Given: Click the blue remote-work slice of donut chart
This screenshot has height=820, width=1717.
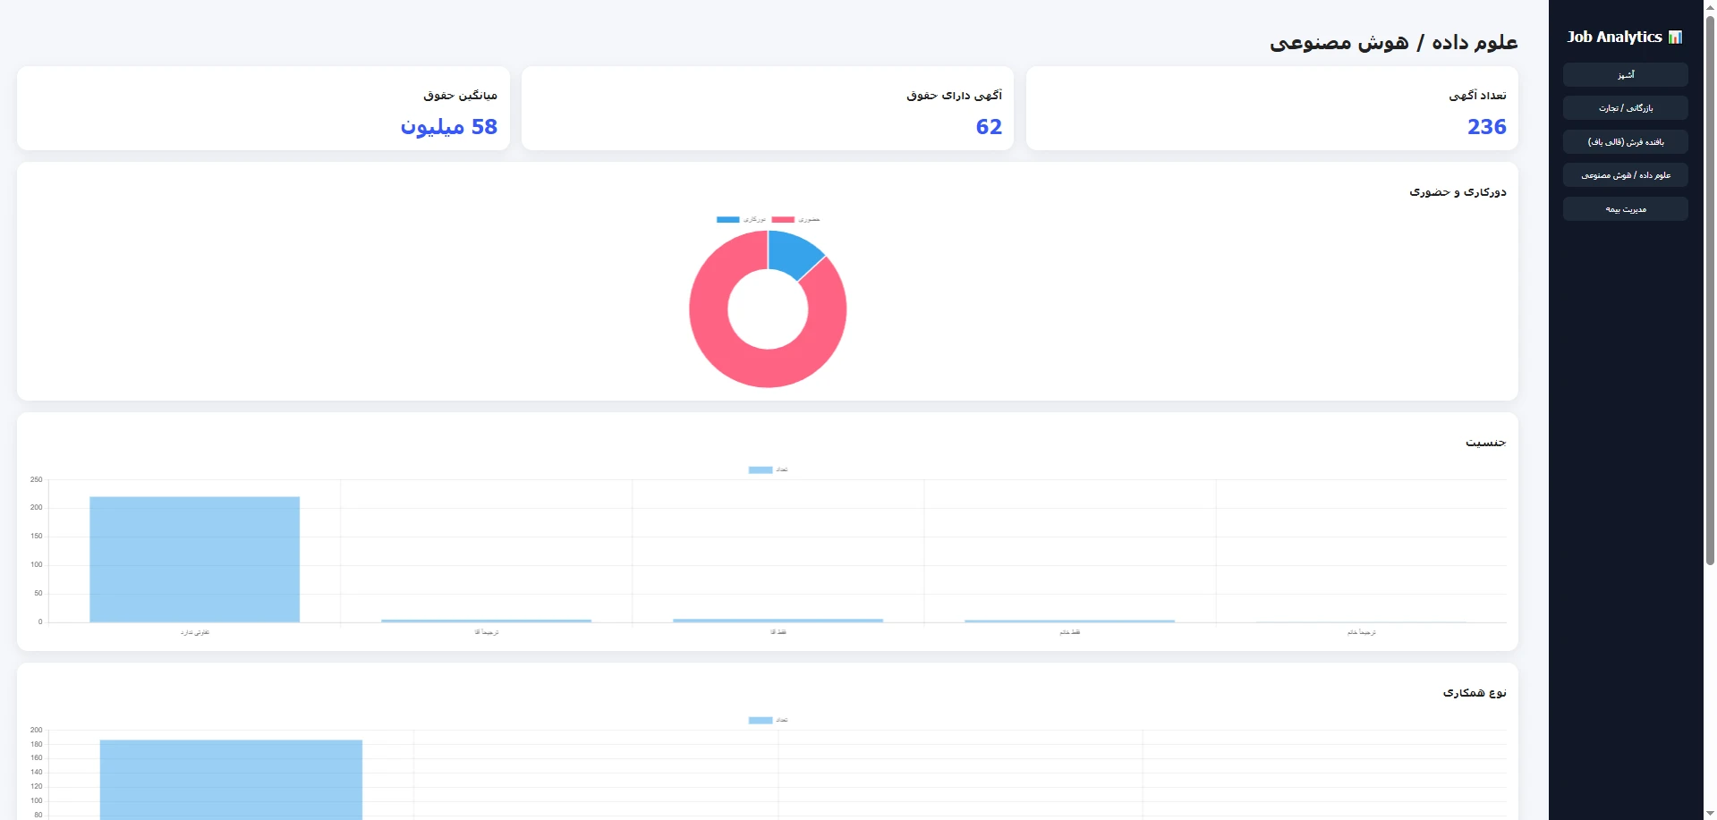Looking at the screenshot, I should [x=793, y=253].
